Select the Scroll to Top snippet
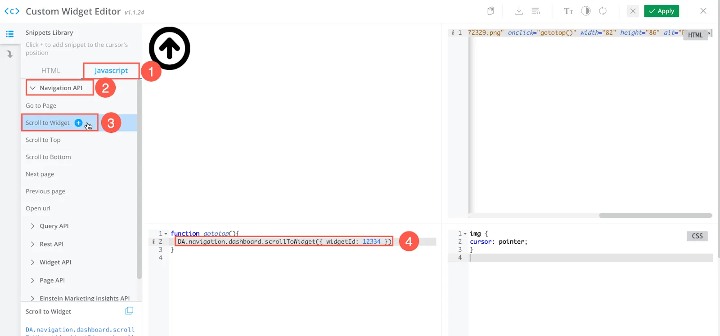Image resolution: width=720 pixels, height=336 pixels. [43, 140]
